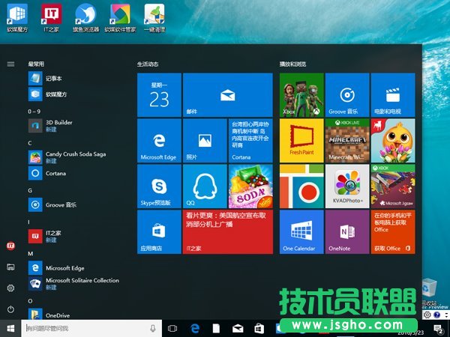Open the 应用商店 store tile
The width and height of the screenshot is (450, 337).
point(159,231)
